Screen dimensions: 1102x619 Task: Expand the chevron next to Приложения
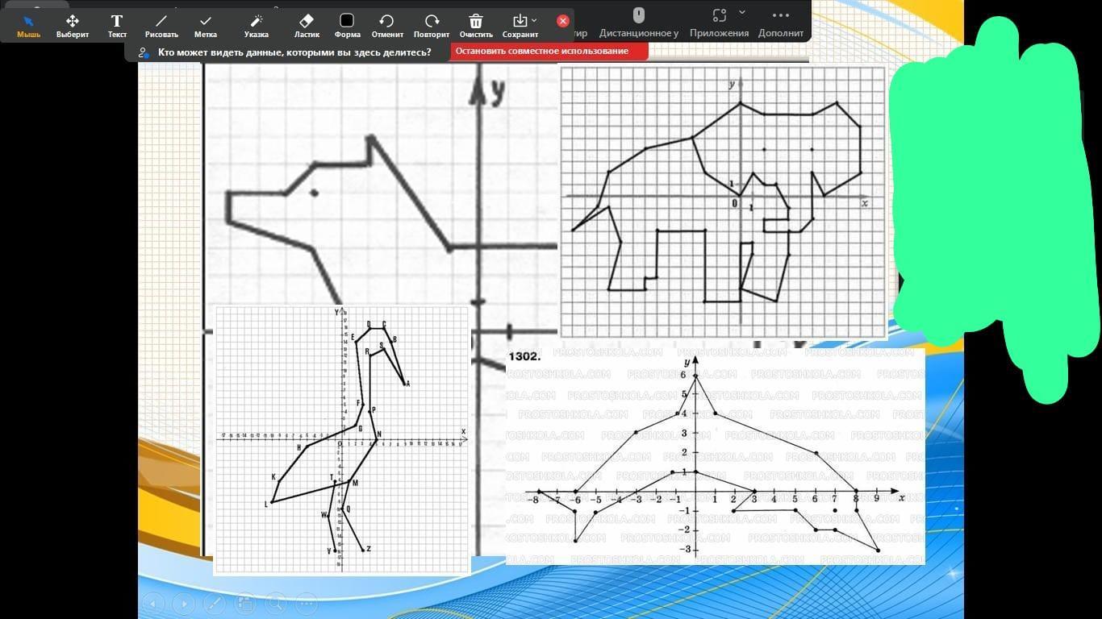click(742, 12)
